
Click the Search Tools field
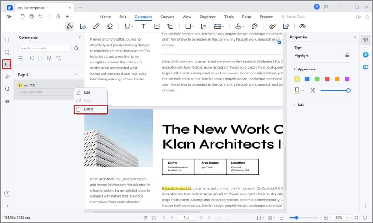293,17
